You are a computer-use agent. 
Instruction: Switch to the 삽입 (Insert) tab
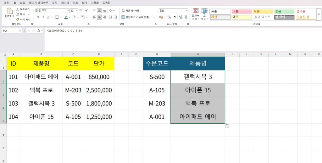(x=23, y=3)
